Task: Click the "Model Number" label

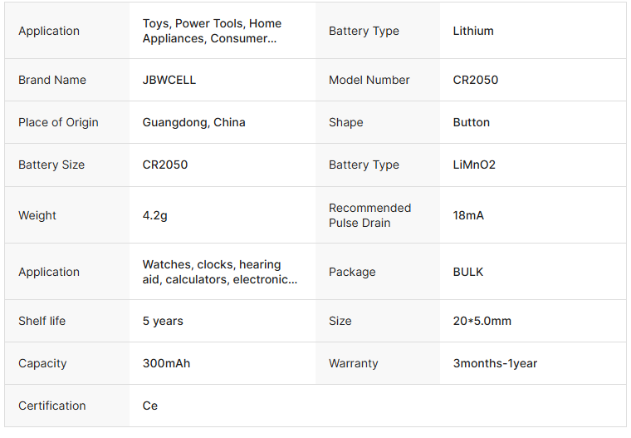Action: [369, 80]
